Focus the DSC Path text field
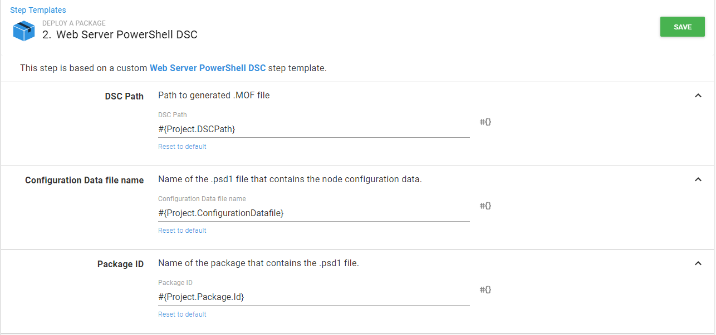The image size is (716, 335). (x=313, y=129)
